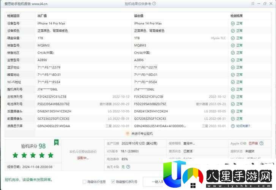Select the 出厂值 mainboard serial F3Y24232YC61LC5B
This screenshot has width=276, height=190.
click(52, 97)
